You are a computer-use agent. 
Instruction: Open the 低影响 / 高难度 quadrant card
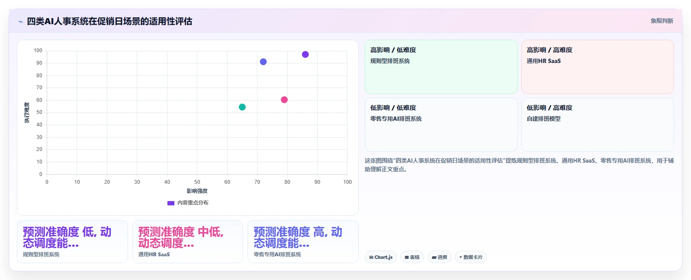pos(598,125)
